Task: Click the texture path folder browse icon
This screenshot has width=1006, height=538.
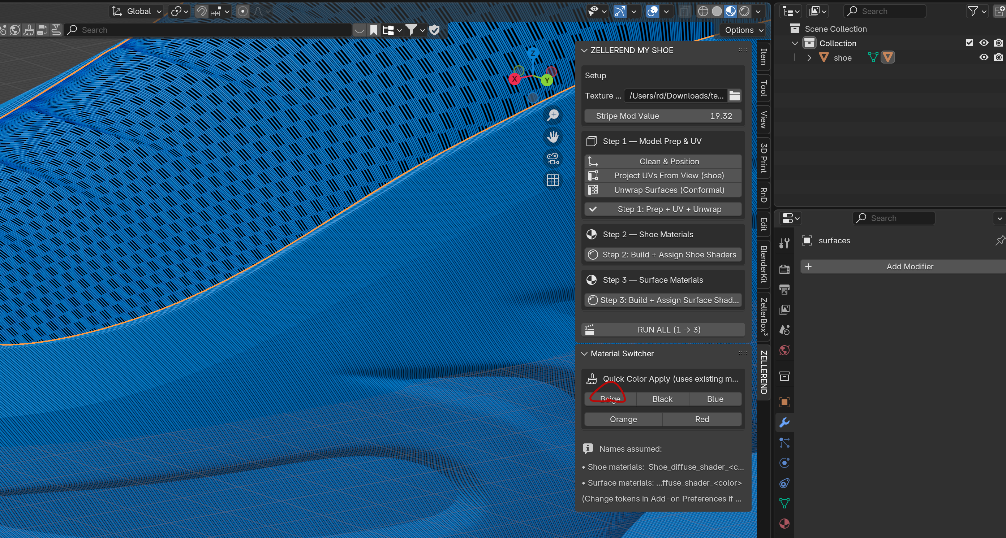Action: (x=734, y=96)
